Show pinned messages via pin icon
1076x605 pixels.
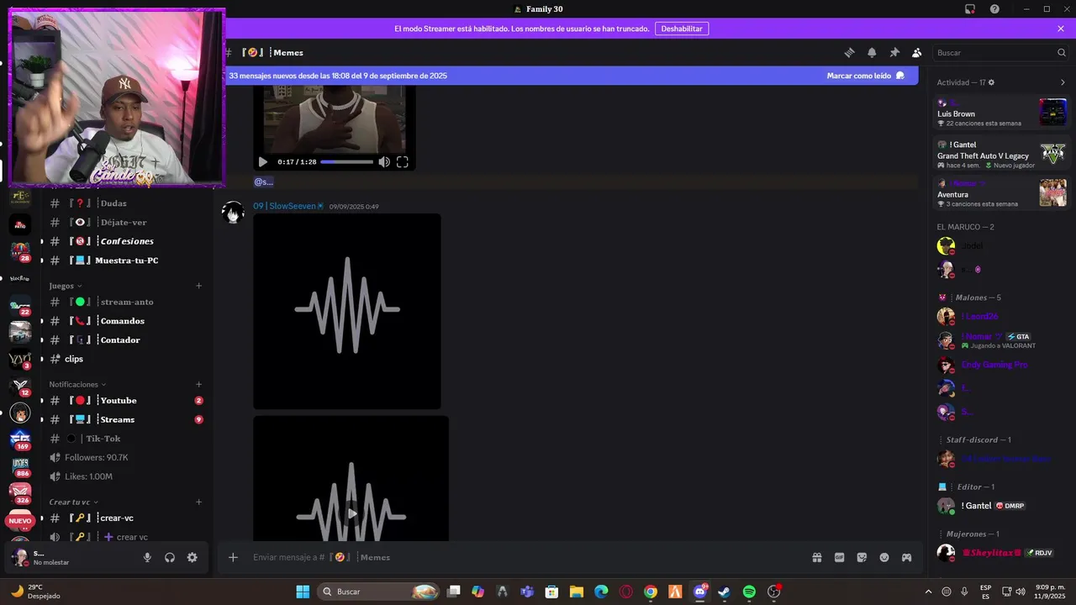pyautogui.click(x=894, y=52)
